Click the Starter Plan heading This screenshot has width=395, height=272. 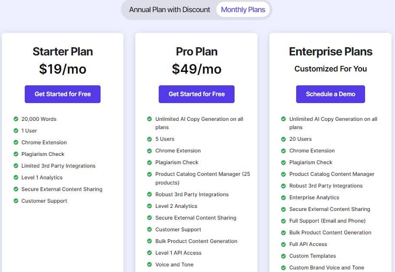point(63,52)
